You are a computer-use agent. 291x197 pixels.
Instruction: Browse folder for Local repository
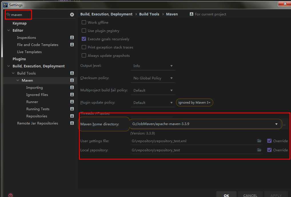point(259,150)
